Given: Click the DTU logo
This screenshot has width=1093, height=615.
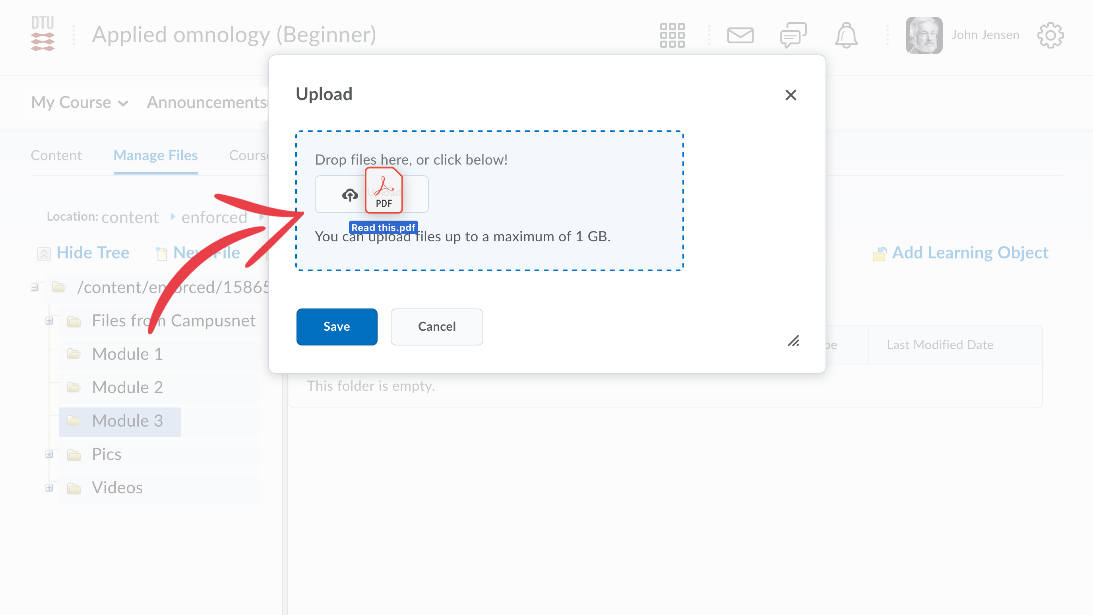Looking at the screenshot, I should click(x=43, y=34).
